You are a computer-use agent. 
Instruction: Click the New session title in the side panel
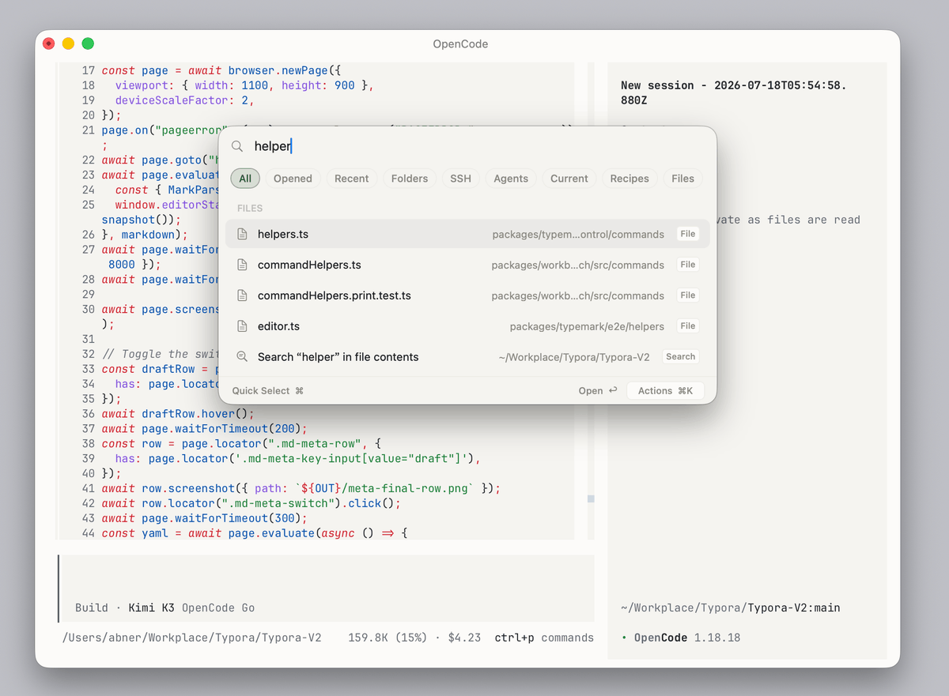click(733, 92)
